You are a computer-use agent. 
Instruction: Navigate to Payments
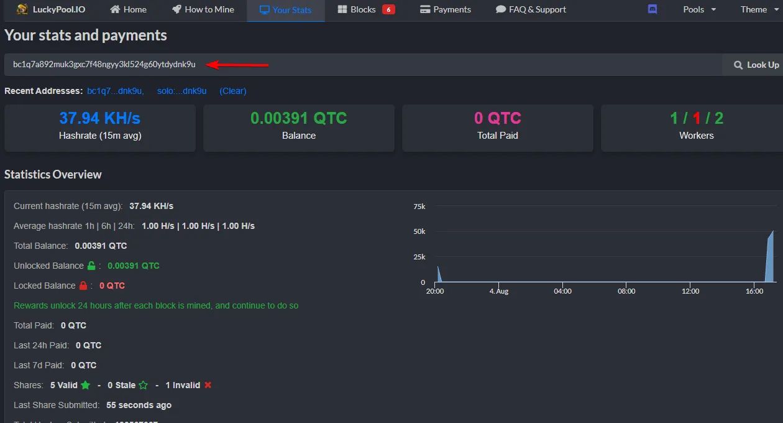[x=446, y=9]
